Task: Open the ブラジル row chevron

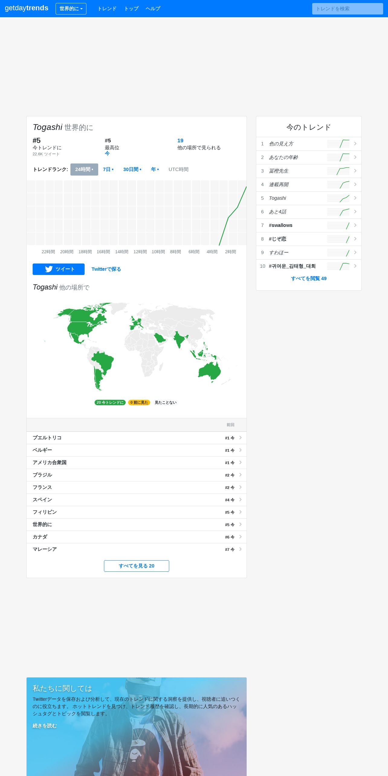Action: (x=241, y=475)
